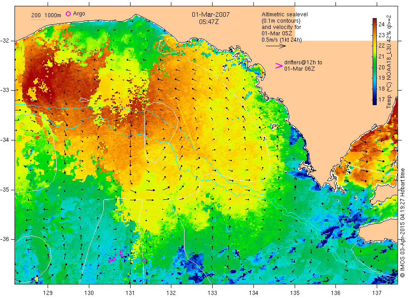
Task: Click the date label 01-Mar-2007
Action: 211,14
